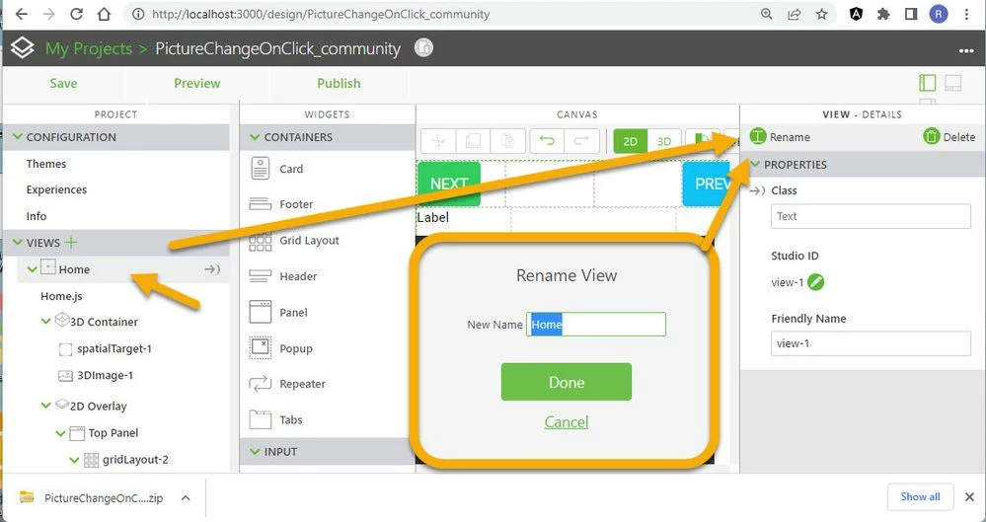The image size is (986, 522).
Task: Undo last canvas action
Action: 547,141
